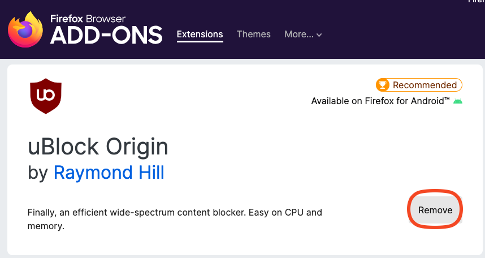Click the Firefox flame logo
The height and width of the screenshot is (258, 485).
point(25,30)
